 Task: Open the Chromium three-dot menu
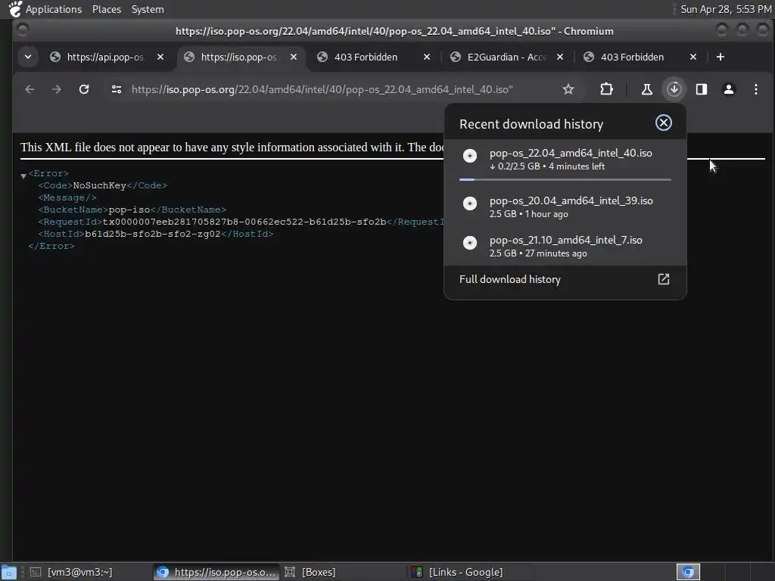pyautogui.click(x=756, y=89)
